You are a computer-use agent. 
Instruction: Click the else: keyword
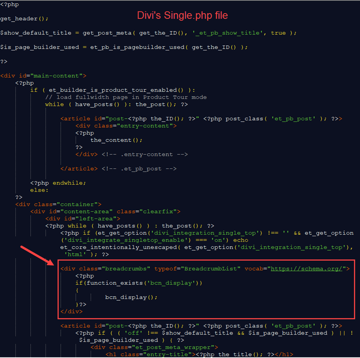tap(39, 190)
